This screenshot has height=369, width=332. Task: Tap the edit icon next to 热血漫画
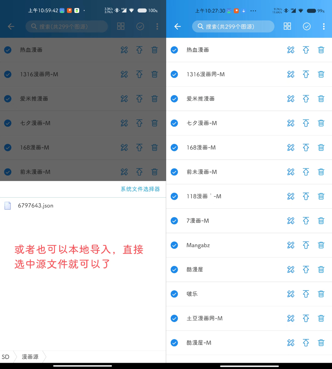click(291, 50)
